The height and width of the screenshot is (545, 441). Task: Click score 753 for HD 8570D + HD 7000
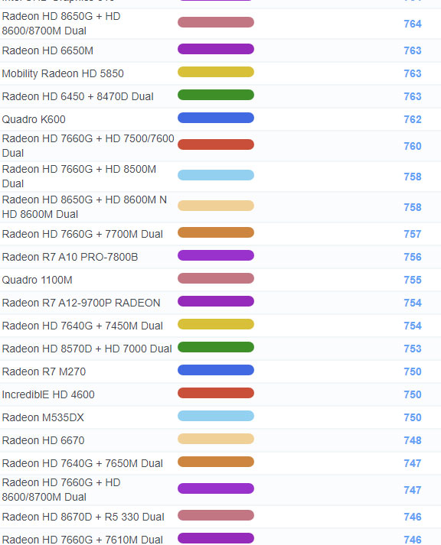tap(413, 349)
